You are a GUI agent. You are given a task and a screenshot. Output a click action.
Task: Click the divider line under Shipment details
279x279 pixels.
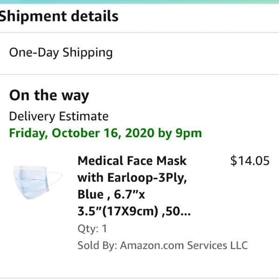pyautogui.click(x=139, y=33)
